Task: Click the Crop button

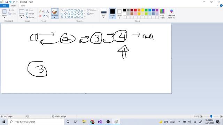Action: 29,10
